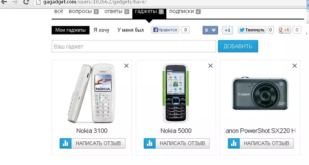
Task: Click the browser back arrow
Action: point(4,2)
